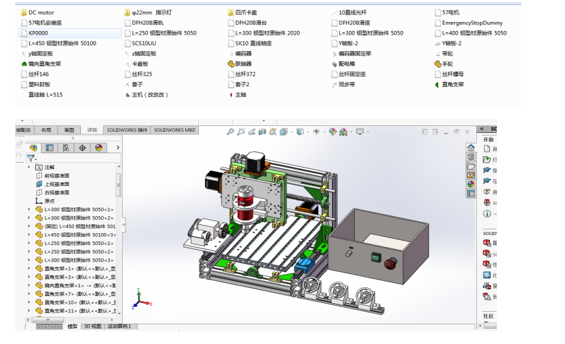Select the KP0000 file in list
Viewport: 565px width, 344px height.
tap(38, 33)
